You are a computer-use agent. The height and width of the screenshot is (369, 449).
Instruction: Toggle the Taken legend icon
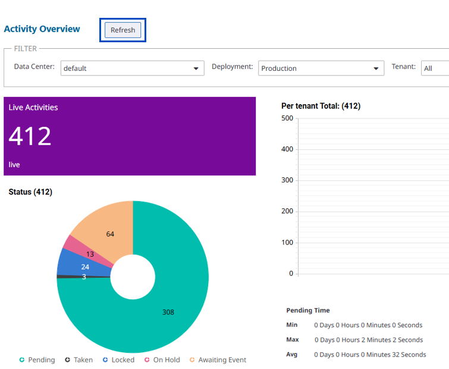click(x=68, y=360)
